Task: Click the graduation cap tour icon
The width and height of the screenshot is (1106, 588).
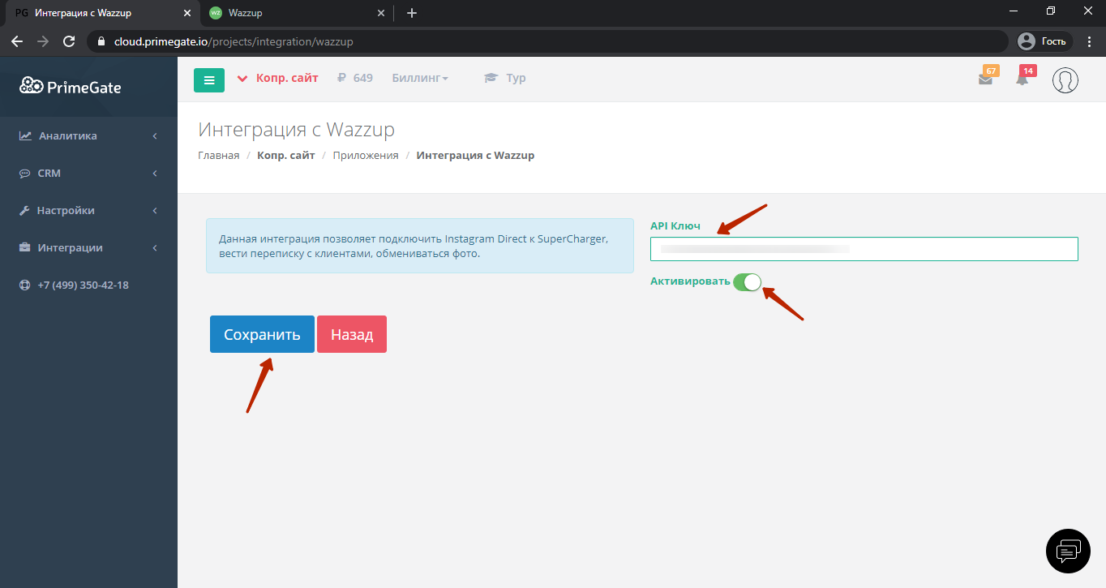Action: point(491,78)
